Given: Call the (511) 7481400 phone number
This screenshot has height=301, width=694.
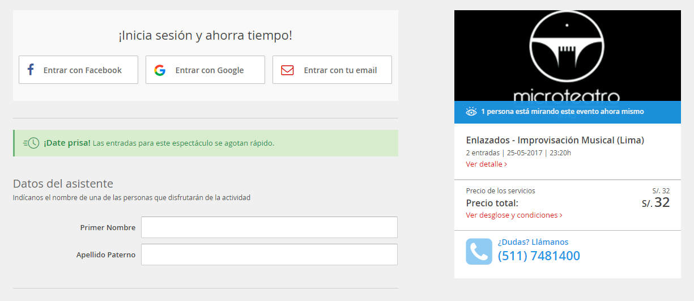Looking at the screenshot, I should (x=539, y=256).
